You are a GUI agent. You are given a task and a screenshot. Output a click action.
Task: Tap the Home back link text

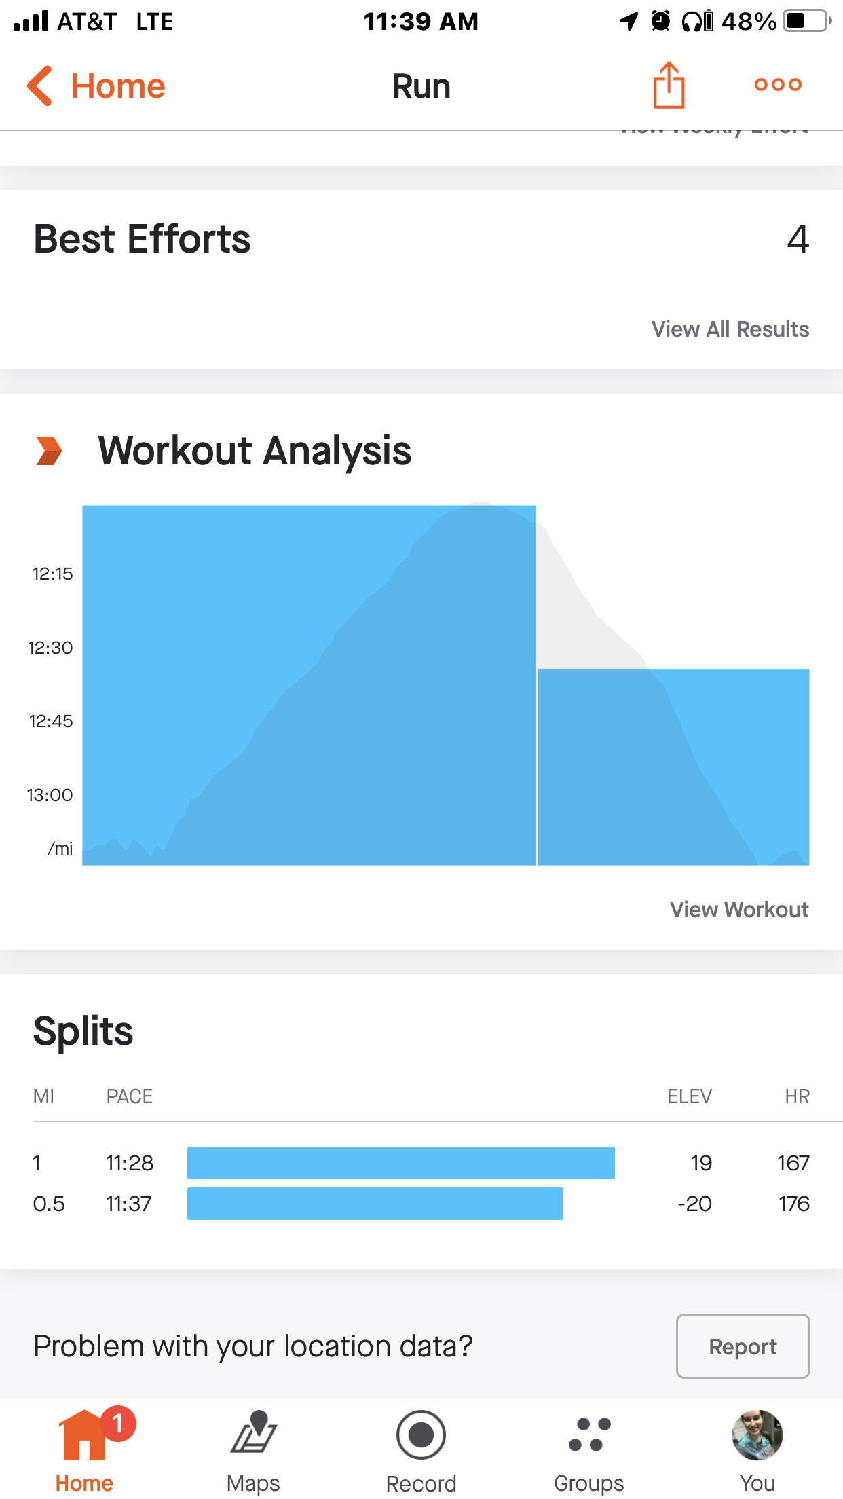click(x=118, y=86)
